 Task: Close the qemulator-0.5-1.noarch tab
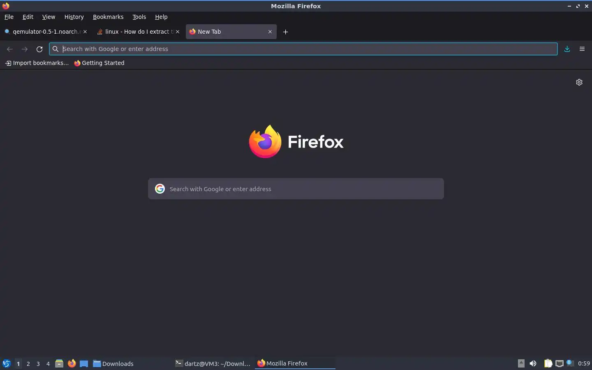point(85,32)
